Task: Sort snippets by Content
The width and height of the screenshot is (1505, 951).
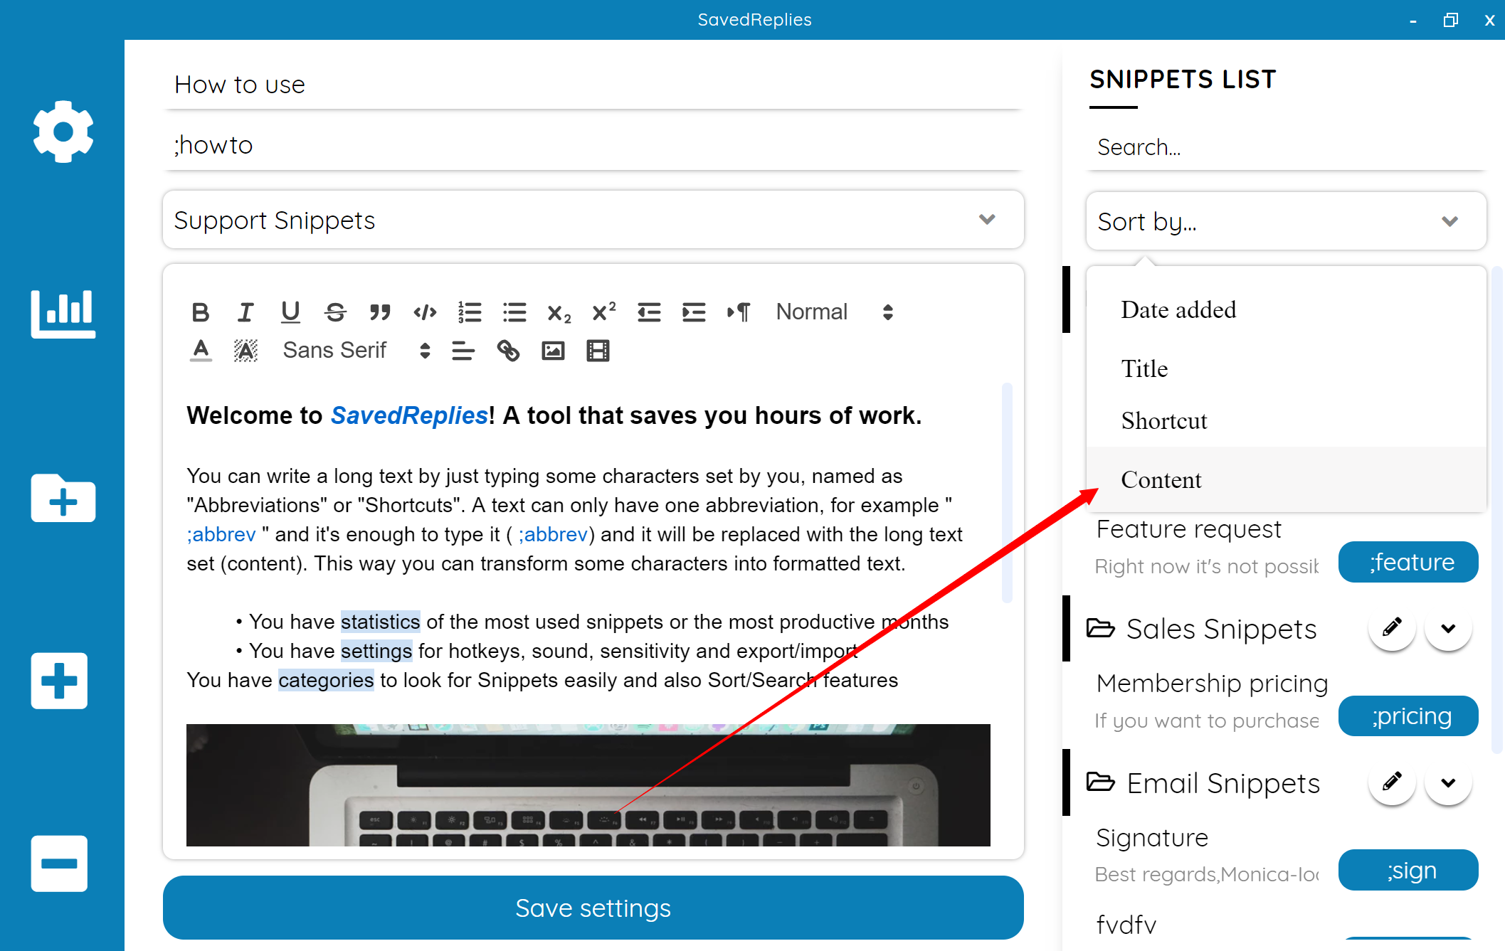Action: [x=1286, y=479]
